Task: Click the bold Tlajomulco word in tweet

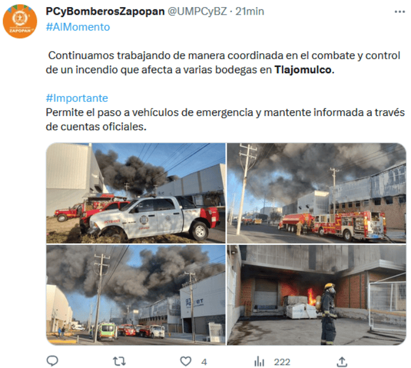Action: tap(304, 70)
